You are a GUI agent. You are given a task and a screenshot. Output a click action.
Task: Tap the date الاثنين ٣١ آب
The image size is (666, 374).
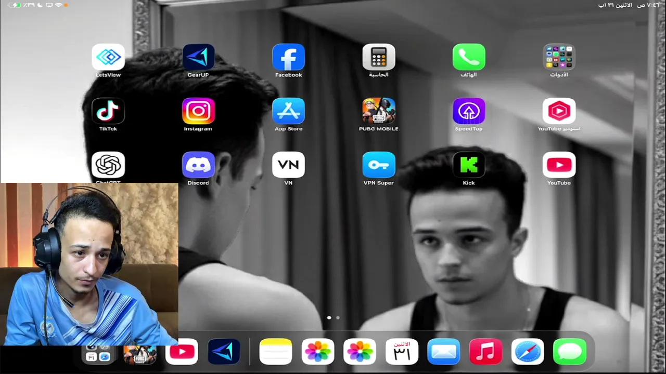point(616,5)
